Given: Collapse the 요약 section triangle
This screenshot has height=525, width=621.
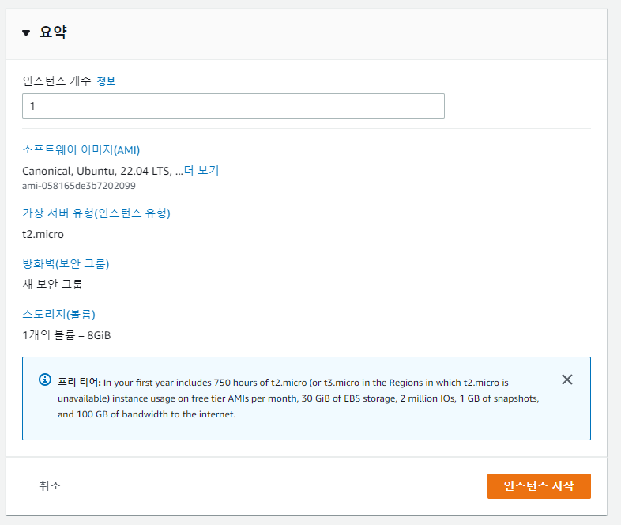Looking at the screenshot, I should point(26,33).
